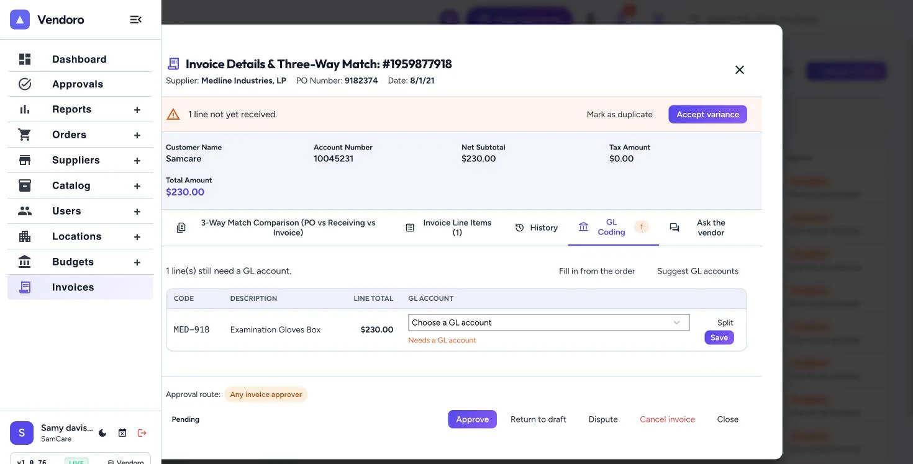Click the Needs a GL account warning text
The image size is (913, 464).
coord(442,340)
